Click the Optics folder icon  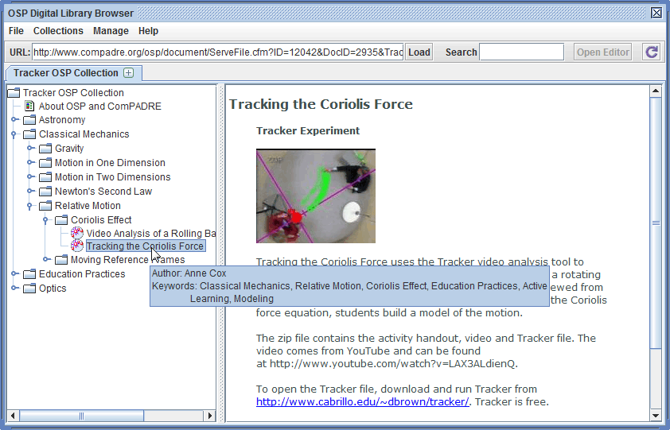click(29, 289)
